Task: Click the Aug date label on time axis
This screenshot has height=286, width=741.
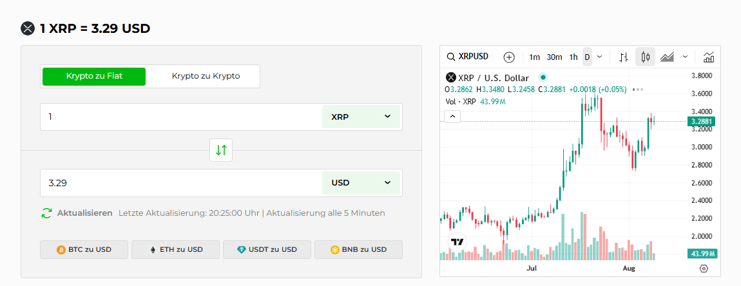Action: (x=628, y=269)
